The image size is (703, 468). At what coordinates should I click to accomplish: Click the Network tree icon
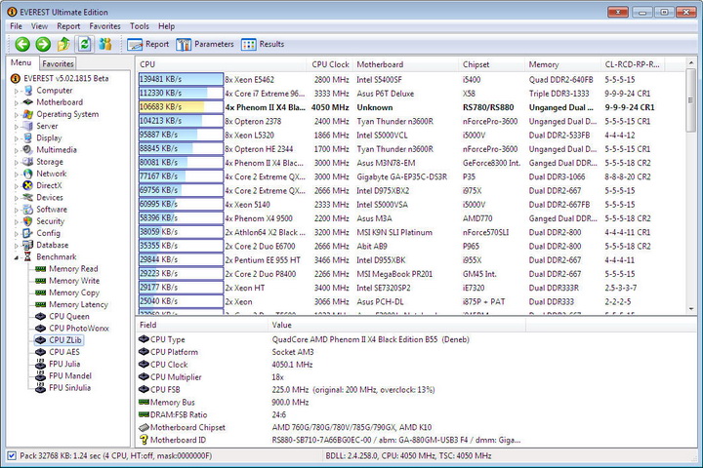click(28, 174)
